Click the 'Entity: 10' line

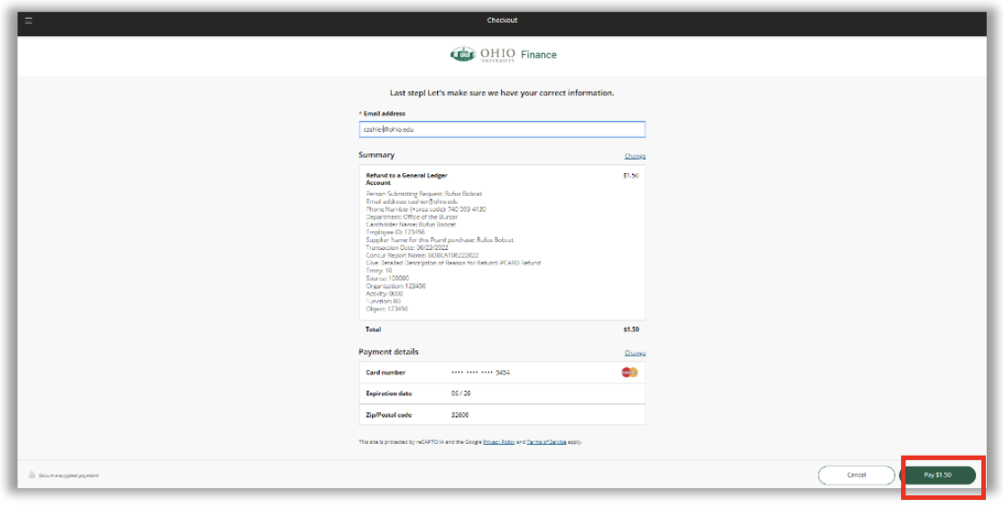pos(378,271)
